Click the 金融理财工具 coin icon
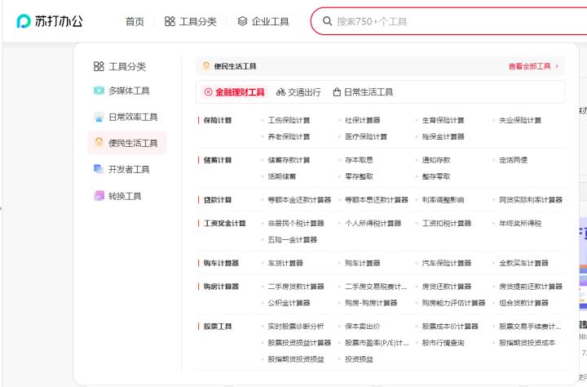Viewport: 587px width, 387px height. click(208, 92)
